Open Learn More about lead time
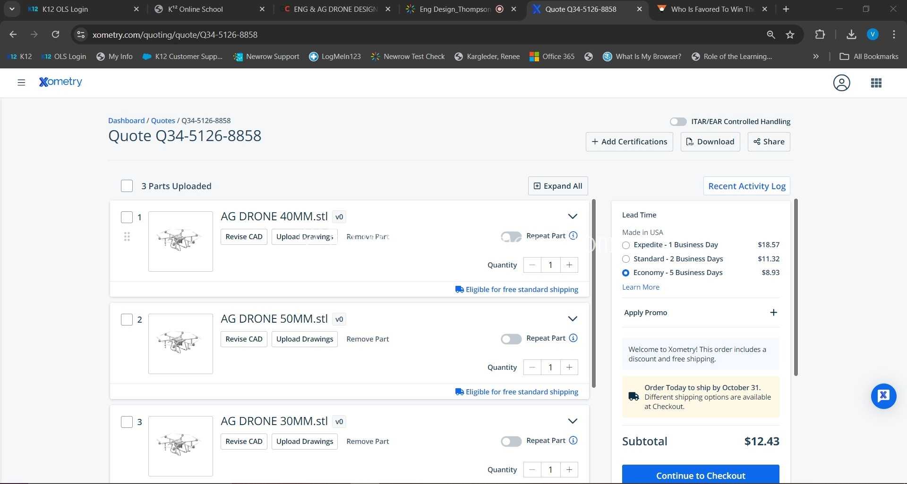Viewport: 907px width, 484px height. (641, 287)
